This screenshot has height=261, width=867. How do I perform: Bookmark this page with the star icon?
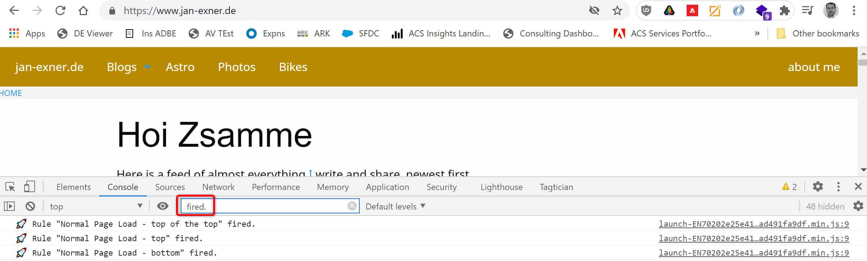[617, 11]
